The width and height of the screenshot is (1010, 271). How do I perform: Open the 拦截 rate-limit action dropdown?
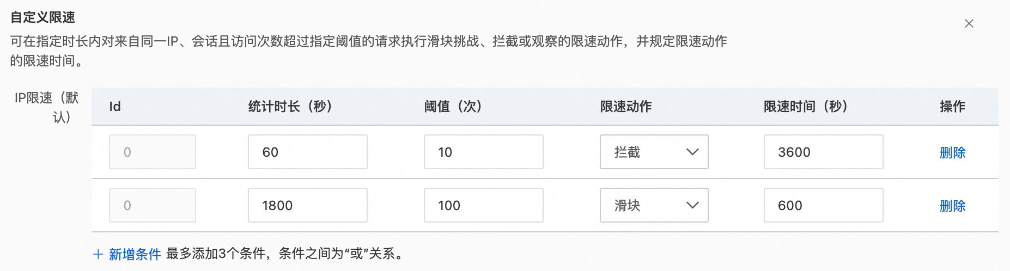click(653, 152)
